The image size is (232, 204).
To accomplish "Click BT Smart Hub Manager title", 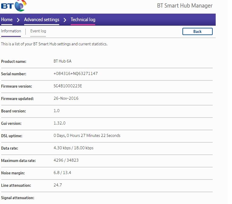I will click(185, 6).
